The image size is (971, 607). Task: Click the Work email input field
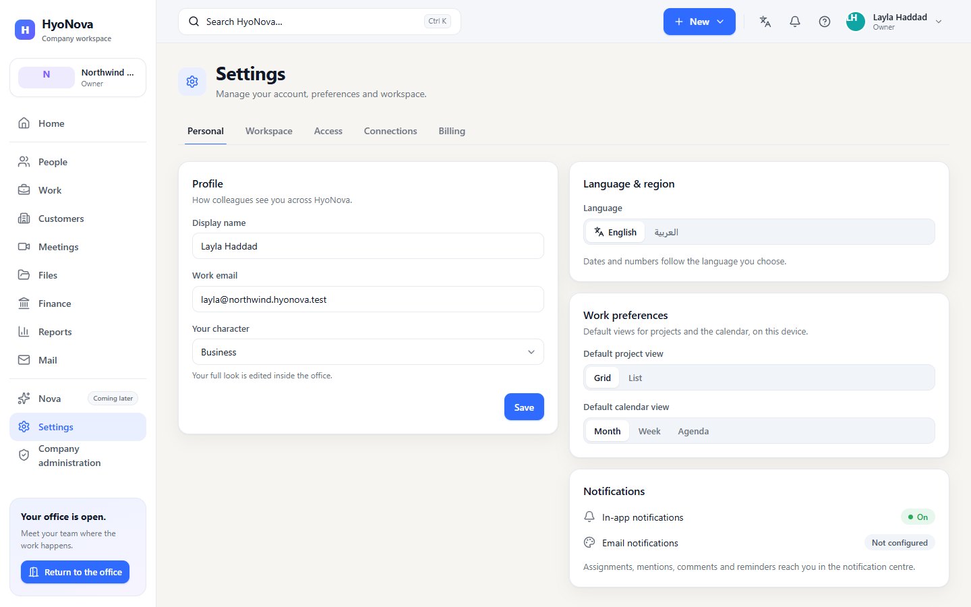tap(368, 299)
